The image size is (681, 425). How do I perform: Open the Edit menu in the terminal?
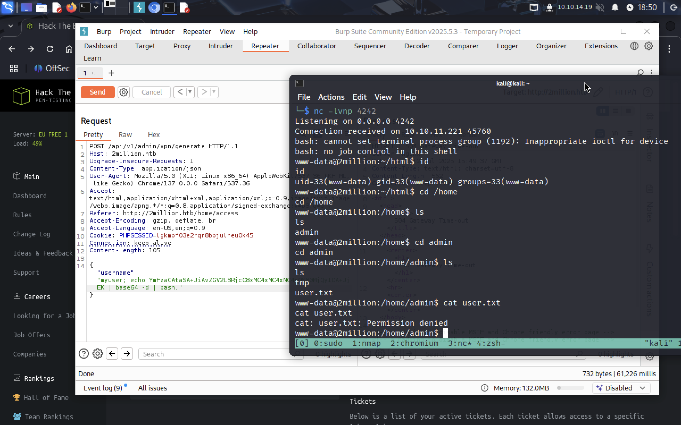359,97
